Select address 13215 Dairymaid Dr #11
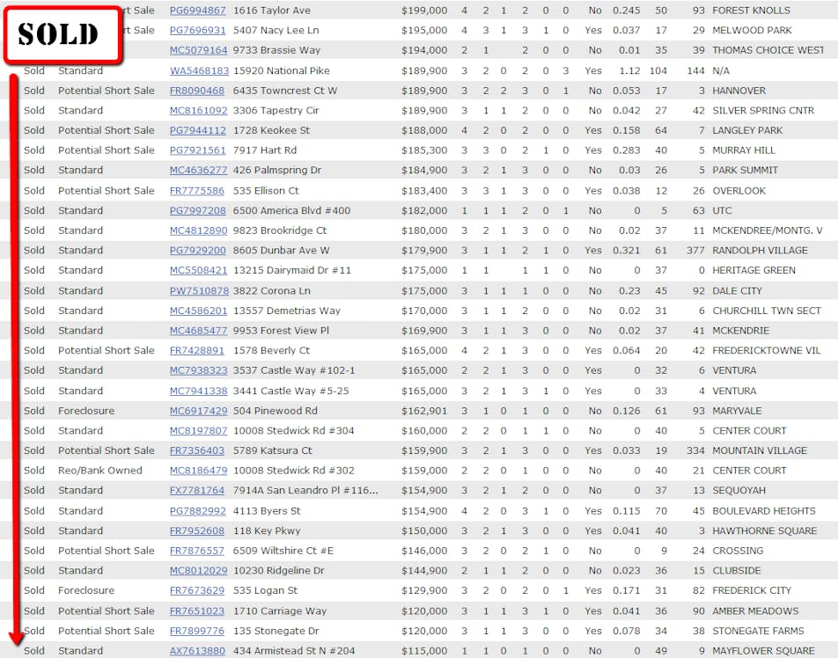Screen dimensions: 838x658 pyautogui.click(x=292, y=270)
